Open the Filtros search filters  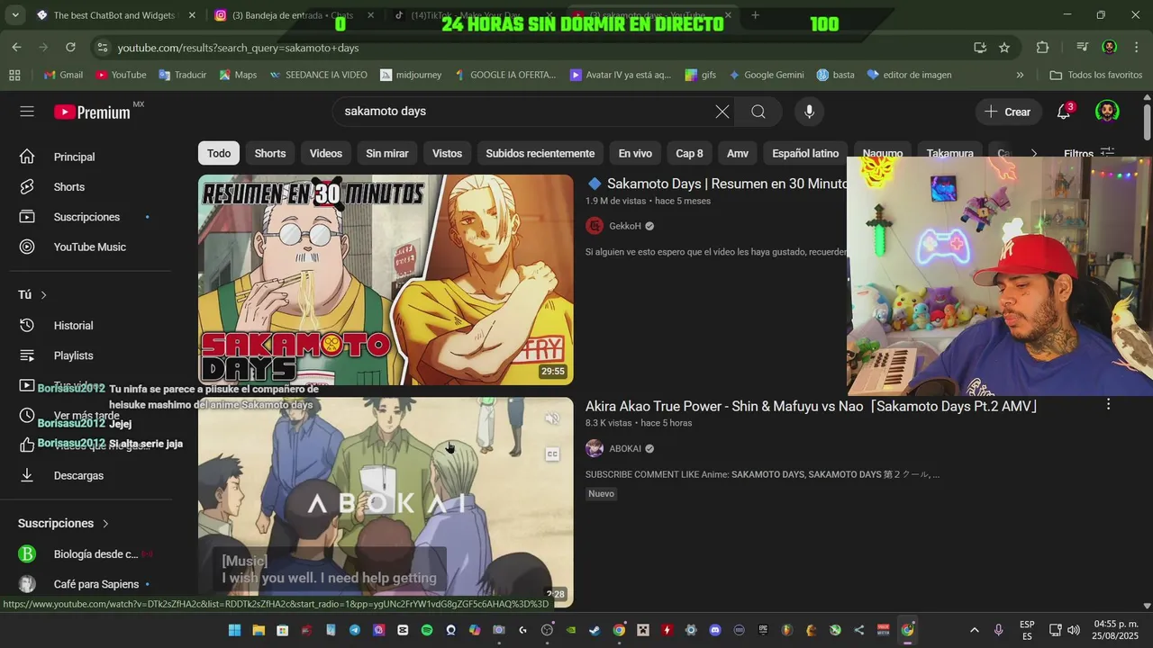pyautogui.click(x=1088, y=153)
